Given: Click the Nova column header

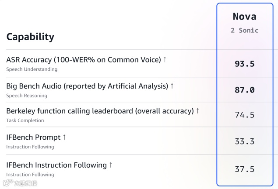Looking at the screenshot, I should [244, 17].
